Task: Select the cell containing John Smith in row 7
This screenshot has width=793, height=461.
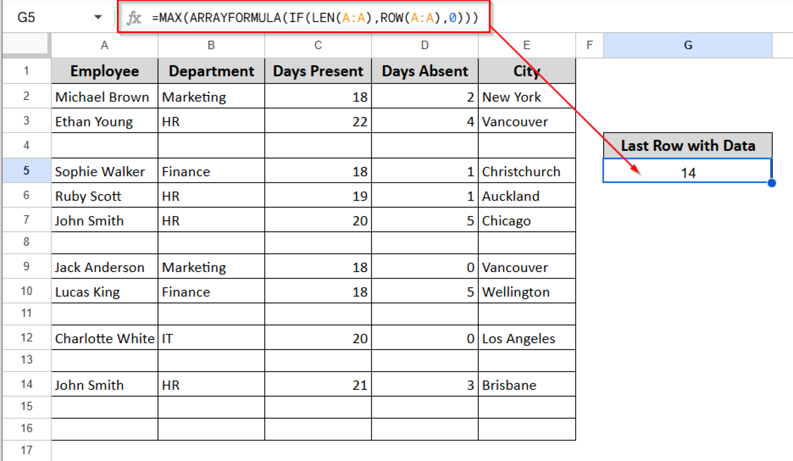Action: point(104,220)
